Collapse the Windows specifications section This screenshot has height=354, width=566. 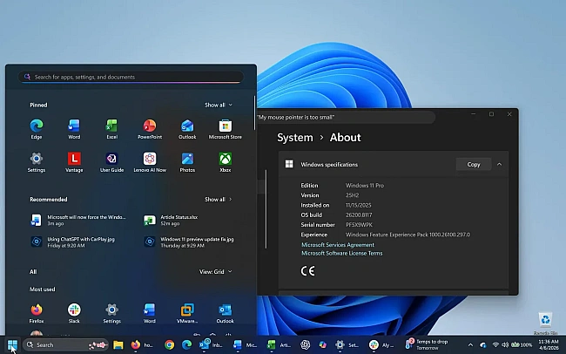[x=500, y=164]
